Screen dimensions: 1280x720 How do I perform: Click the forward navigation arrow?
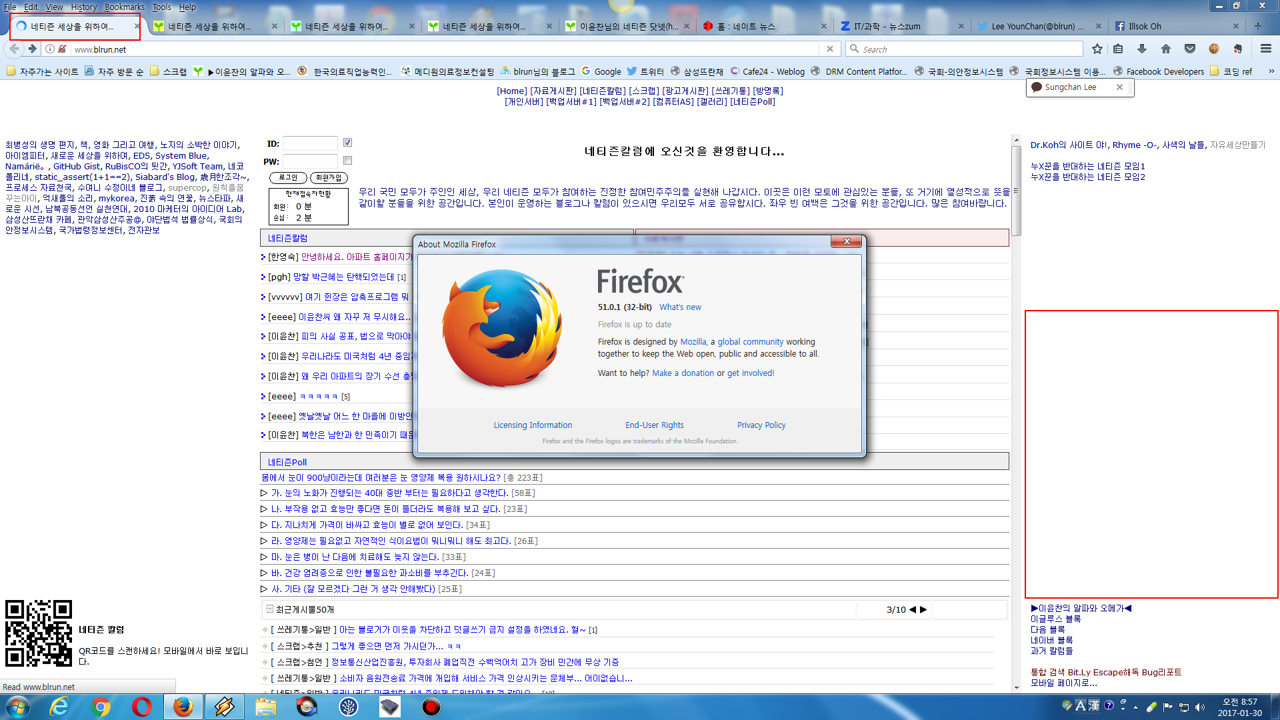tap(32, 49)
